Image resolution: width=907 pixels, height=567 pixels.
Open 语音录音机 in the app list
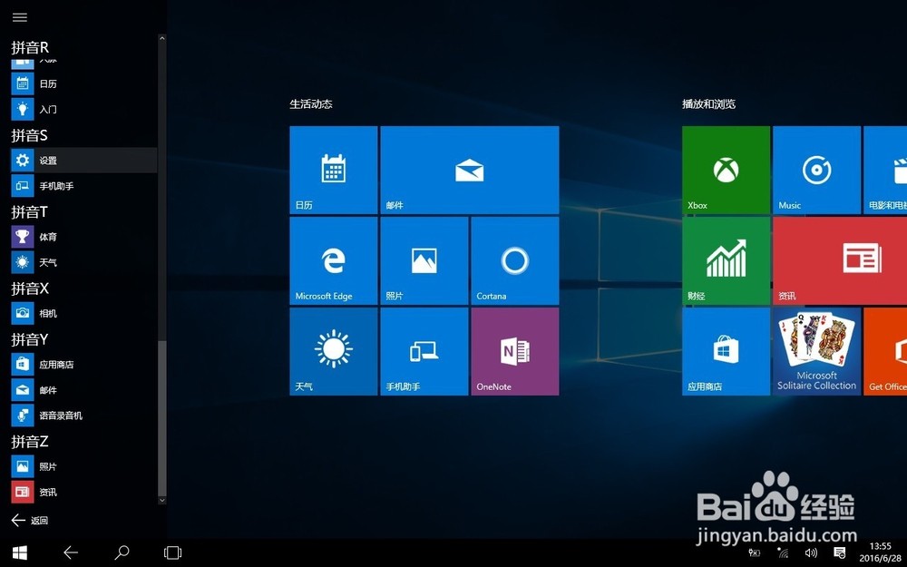click(x=83, y=415)
